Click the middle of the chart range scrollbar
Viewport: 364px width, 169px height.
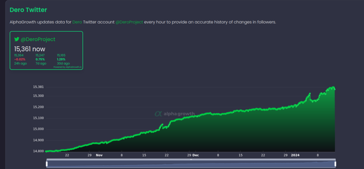point(191,159)
